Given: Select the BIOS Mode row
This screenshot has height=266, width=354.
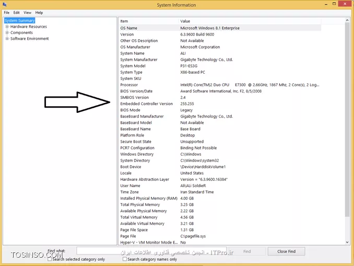Looking at the screenshot, I should pos(220,110).
